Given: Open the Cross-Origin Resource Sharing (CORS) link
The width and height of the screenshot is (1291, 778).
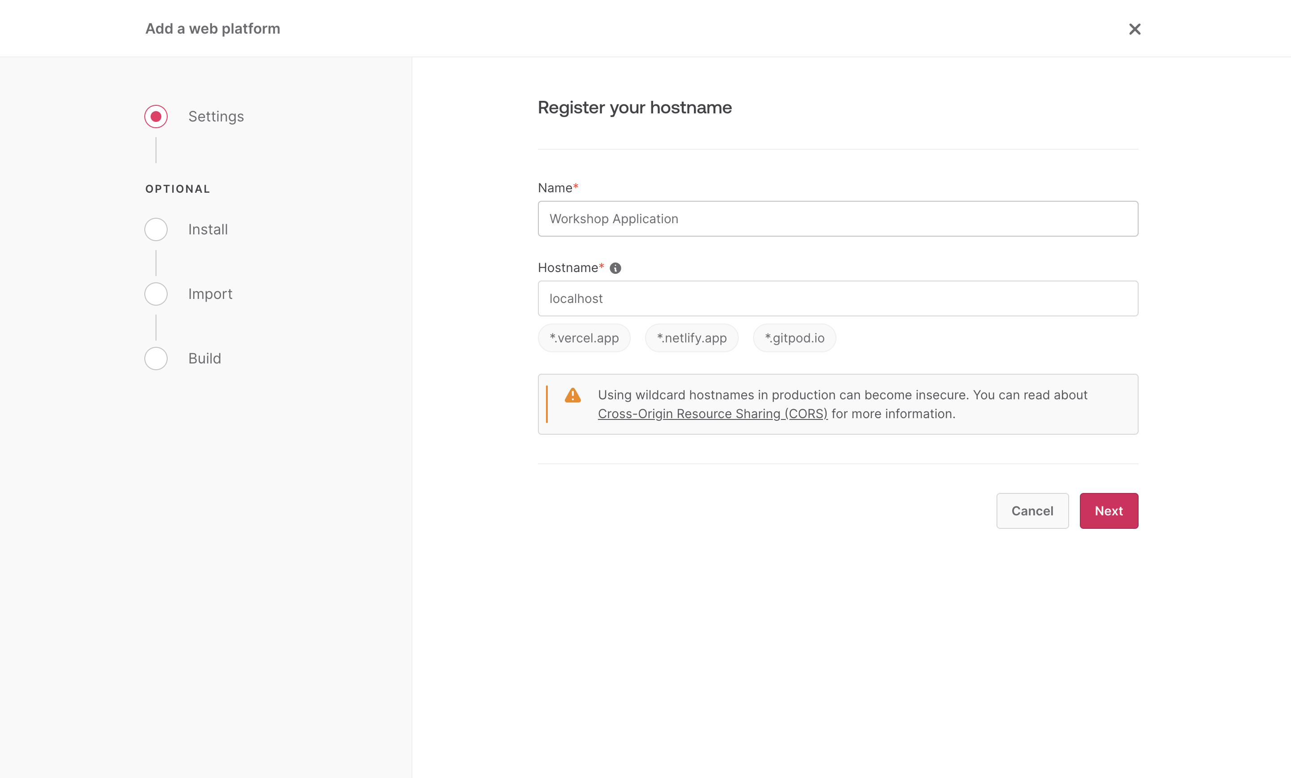Looking at the screenshot, I should pyautogui.click(x=711, y=413).
